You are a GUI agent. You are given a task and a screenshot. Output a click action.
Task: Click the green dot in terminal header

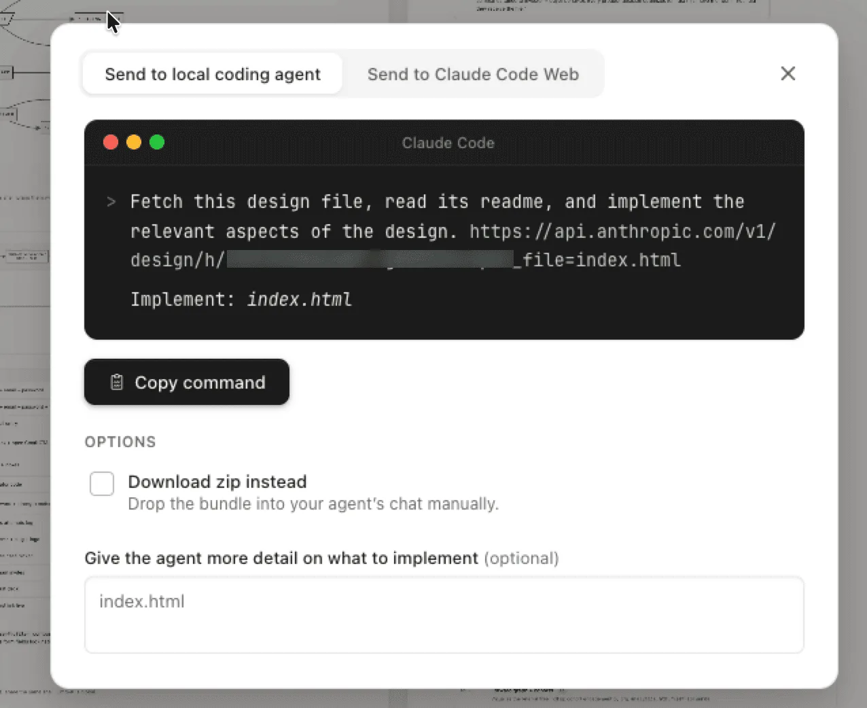coord(157,142)
